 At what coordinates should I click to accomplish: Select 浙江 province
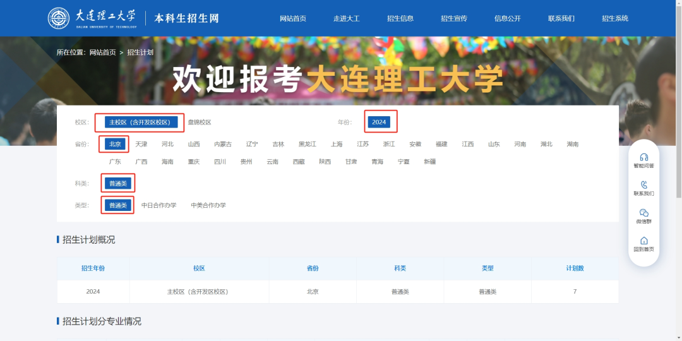(x=389, y=144)
